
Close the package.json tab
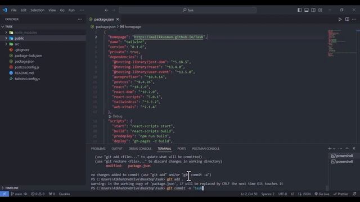point(118,19)
